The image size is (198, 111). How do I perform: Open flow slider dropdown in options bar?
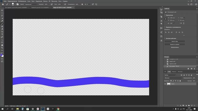tap(62, 4)
